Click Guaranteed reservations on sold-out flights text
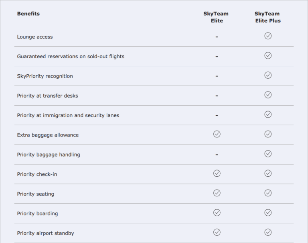 [x=71, y=57]
